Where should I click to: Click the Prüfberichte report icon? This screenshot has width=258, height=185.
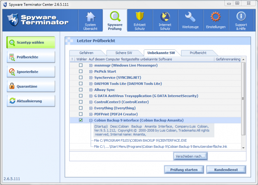click(x=12, y=57)
